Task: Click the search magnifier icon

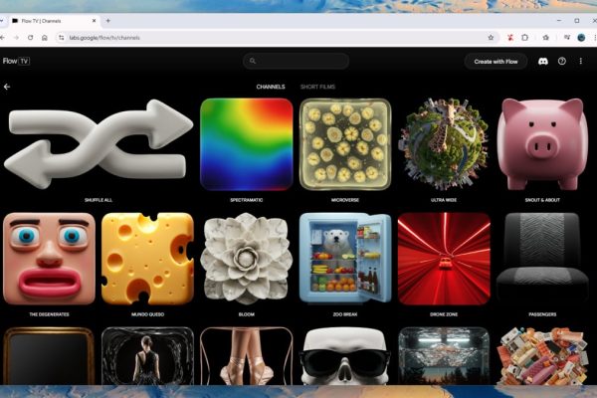Action: (x=252, y=61)
